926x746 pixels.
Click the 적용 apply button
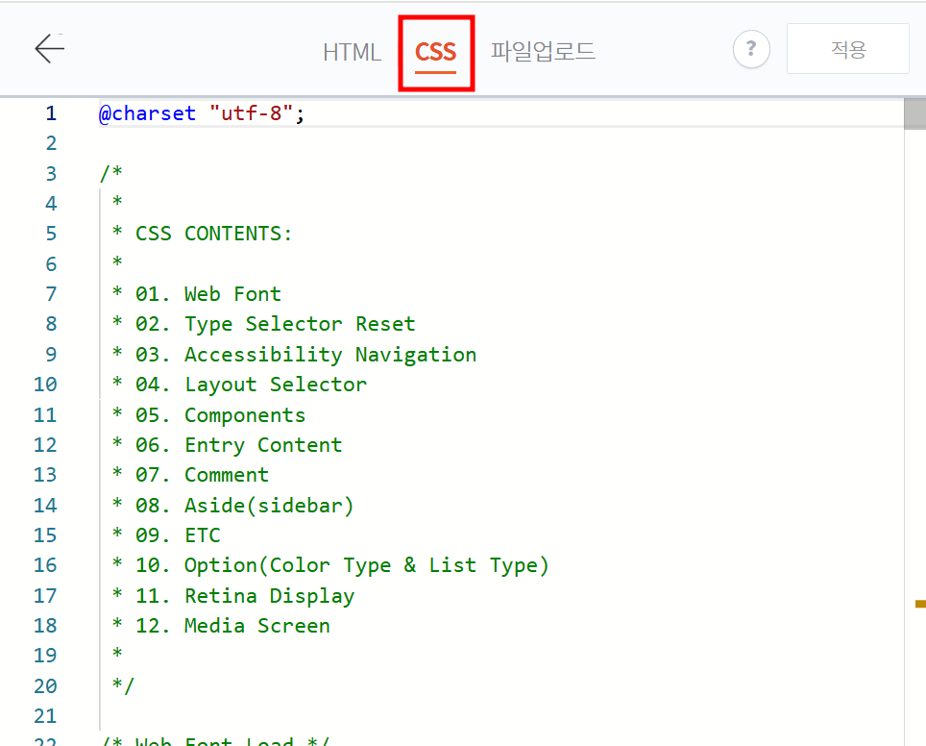[x=848, y=49]
